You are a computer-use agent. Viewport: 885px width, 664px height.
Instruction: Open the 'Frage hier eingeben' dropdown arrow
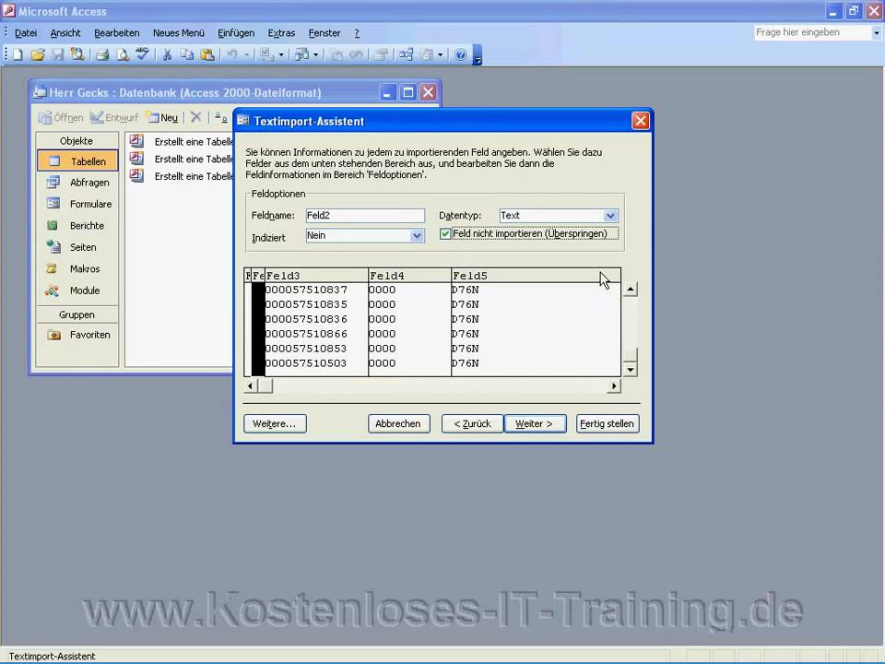(876, 33)
